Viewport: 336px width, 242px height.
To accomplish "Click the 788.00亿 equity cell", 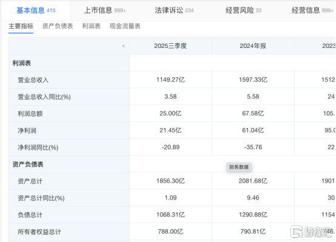I will (x=170, y=232).
